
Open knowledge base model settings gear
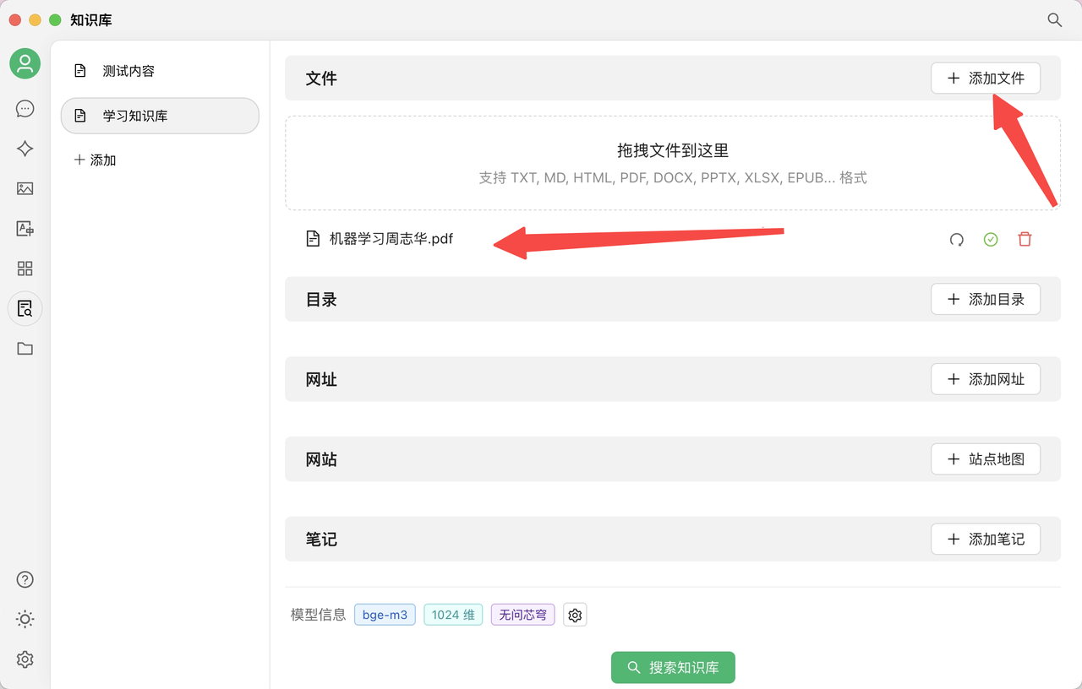coord(575,615)
